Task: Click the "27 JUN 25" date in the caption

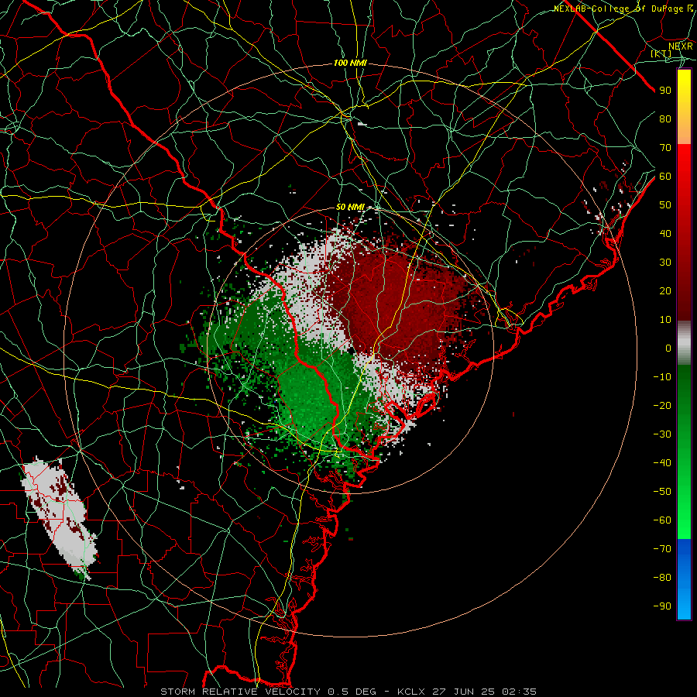Action: pos(464,692)
